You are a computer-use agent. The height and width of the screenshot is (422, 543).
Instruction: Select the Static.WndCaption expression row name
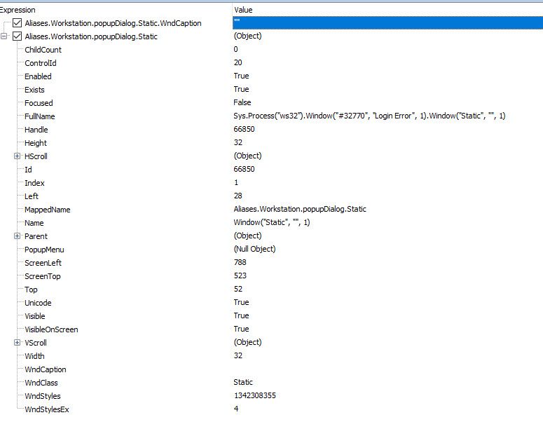pos(113,23)
